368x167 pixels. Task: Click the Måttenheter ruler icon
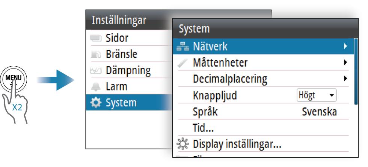[183, 63]
